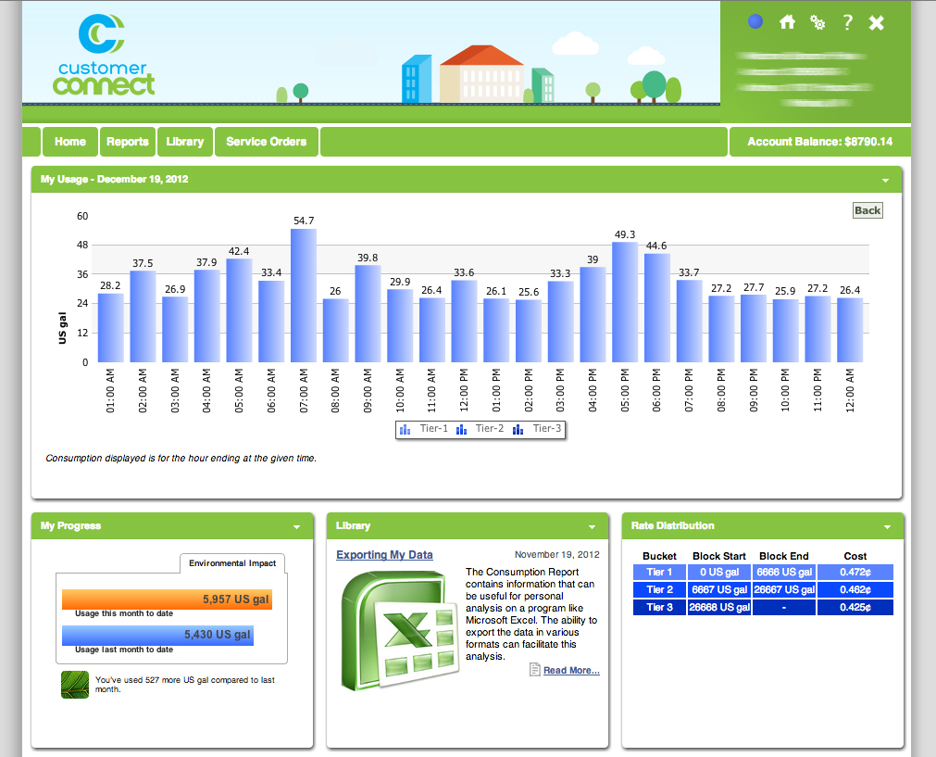Toggle Tier-3 series in chart legend
The height and width of the screenshot is (757, 936).
[x=537, y=429]
